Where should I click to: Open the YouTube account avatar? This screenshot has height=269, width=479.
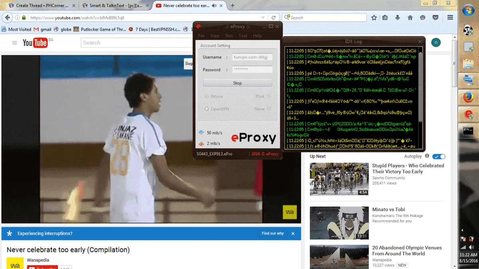click(436, 43)
